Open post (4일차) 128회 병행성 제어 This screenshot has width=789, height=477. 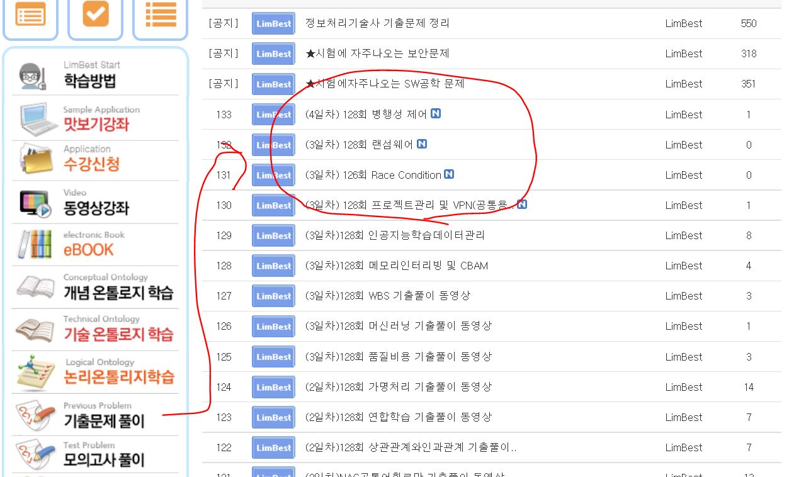point(366,115)
